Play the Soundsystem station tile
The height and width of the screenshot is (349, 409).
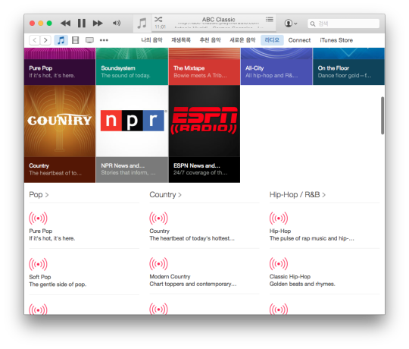[x=132, y=66]
